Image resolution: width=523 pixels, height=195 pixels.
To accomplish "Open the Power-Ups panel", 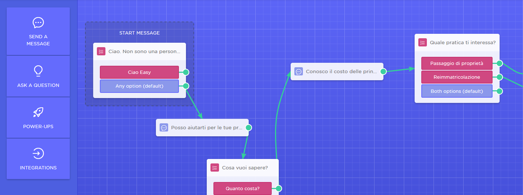I will pos(38,117).
